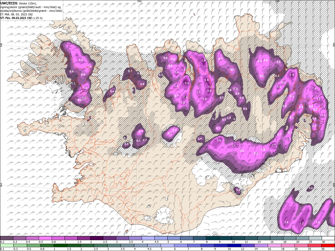Pick bottom legend pink swatch between 20 and 25
This screenshot has height=251, width=335.
301,245
